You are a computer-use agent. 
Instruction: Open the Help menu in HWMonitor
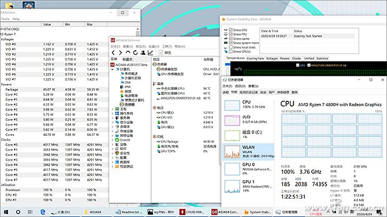pyautogui.click(x=16, y=18)
